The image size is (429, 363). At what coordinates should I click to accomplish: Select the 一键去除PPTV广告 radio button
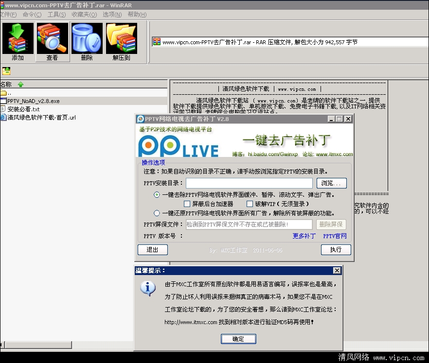point(157,194)
